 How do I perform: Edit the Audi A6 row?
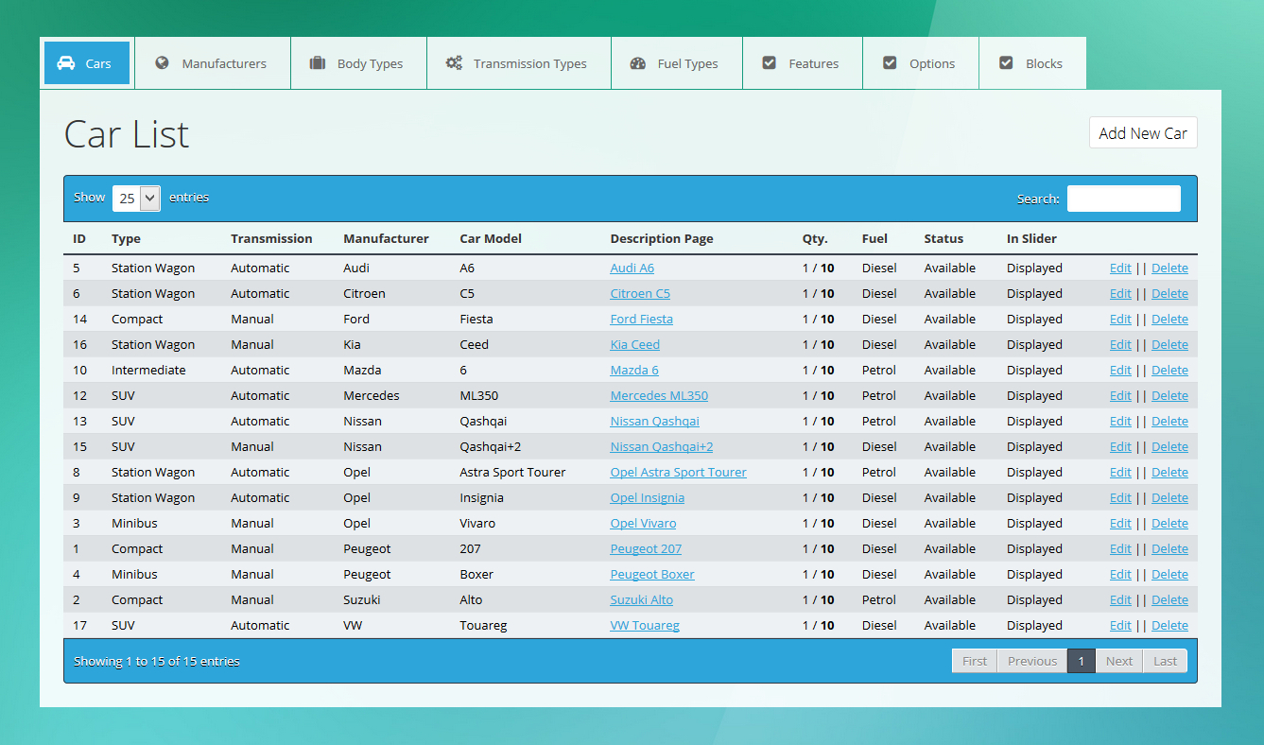coord(1120,268)
